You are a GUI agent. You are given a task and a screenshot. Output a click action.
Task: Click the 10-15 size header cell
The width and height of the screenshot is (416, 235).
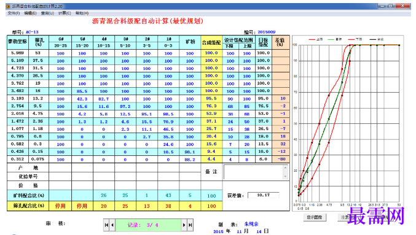pos(104,46)
